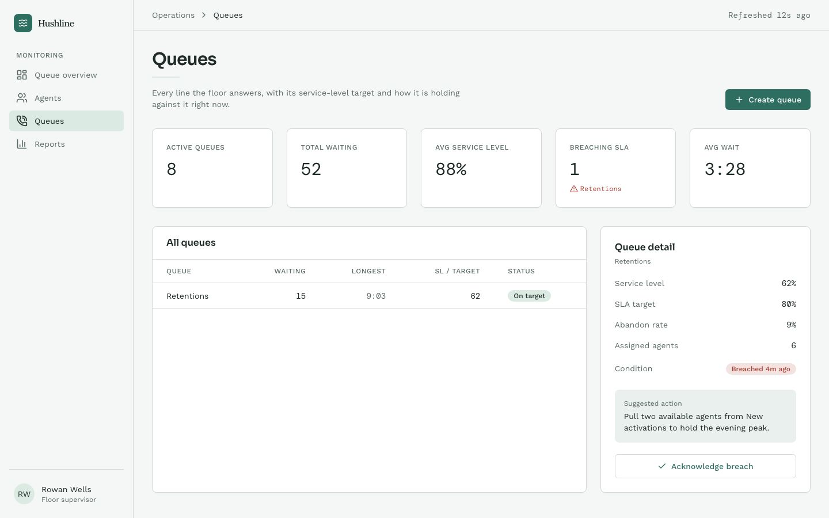Open Queue overview in the sidebar
829x518 pixels.
pyautogui.click(x=66, y=75)
